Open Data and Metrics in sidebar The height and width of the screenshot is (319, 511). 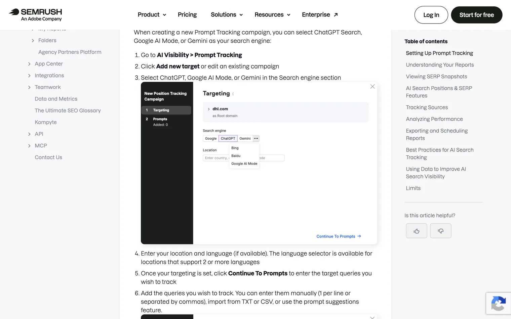click(x=56, y=99)
